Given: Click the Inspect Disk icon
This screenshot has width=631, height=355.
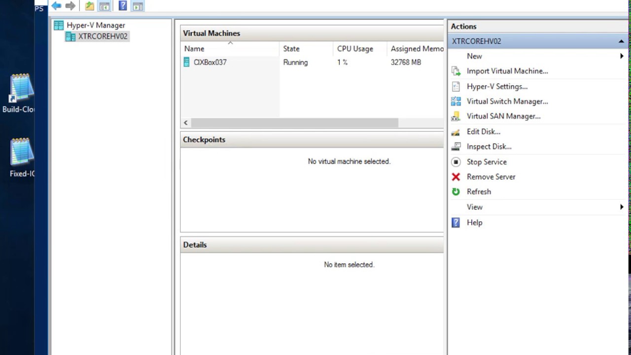Looking at the screenshot, I should (x=456, y=146).
